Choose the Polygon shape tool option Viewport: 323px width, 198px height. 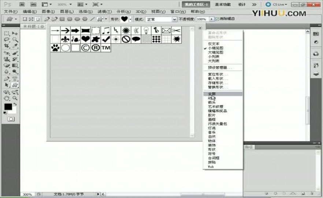click(x=85, y=19)
